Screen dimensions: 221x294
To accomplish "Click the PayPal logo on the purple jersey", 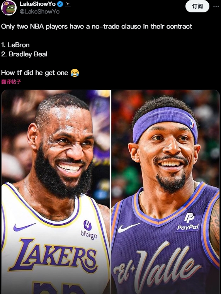I will coord(188,222).
